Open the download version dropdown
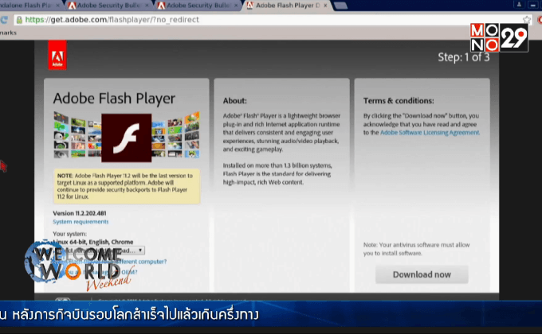 pos(99,250)
